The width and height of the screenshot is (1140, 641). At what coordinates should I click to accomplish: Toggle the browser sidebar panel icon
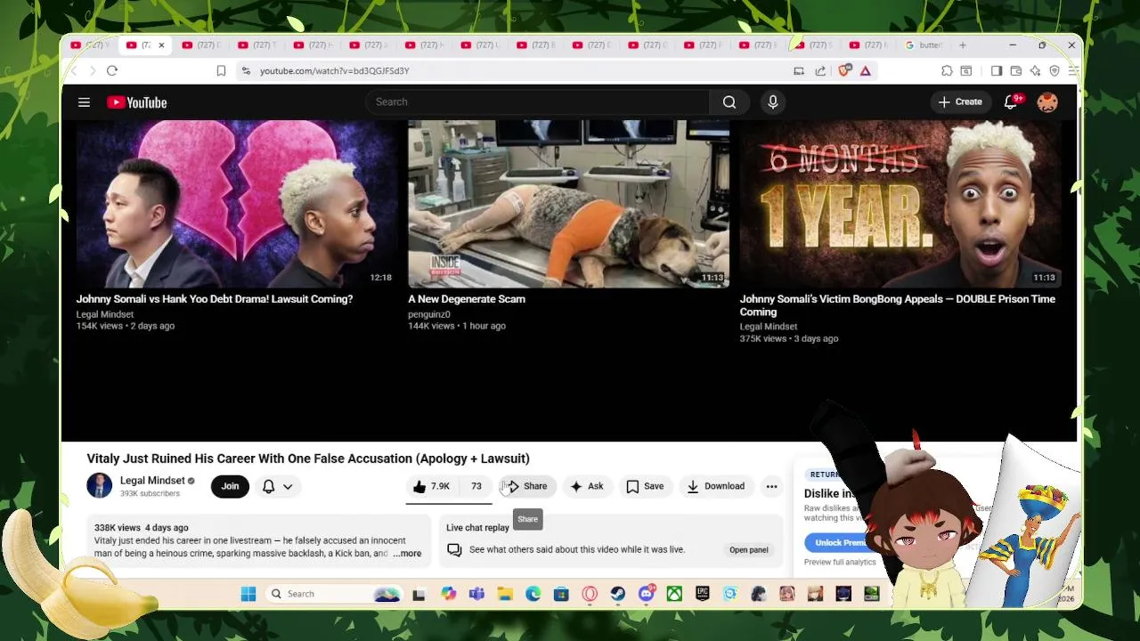tap(997, 70)
